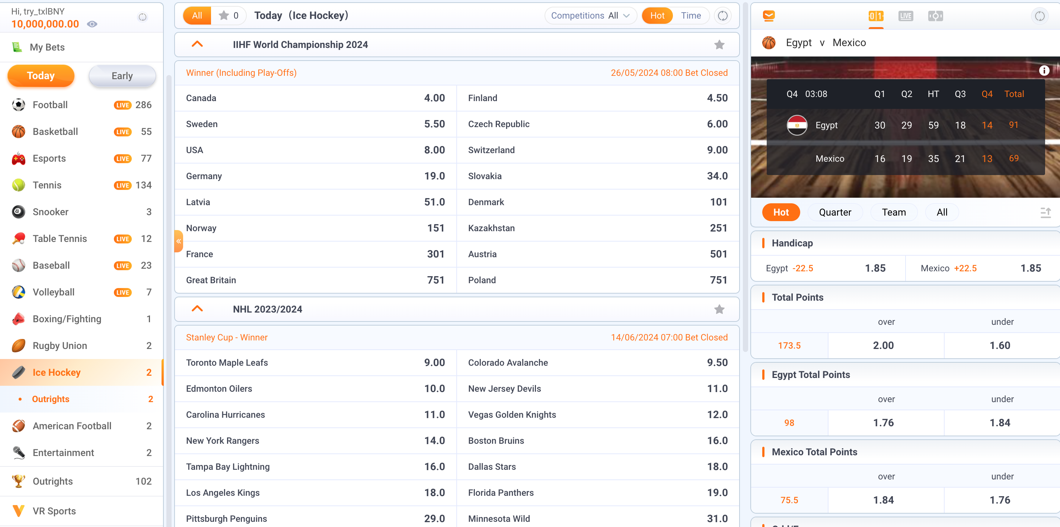1060x527 pixels.
Task: Click the American Football icon
Action: coord(19,426)
